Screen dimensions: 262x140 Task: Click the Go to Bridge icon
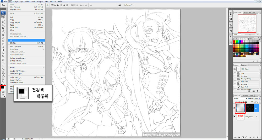click(119, 5)
